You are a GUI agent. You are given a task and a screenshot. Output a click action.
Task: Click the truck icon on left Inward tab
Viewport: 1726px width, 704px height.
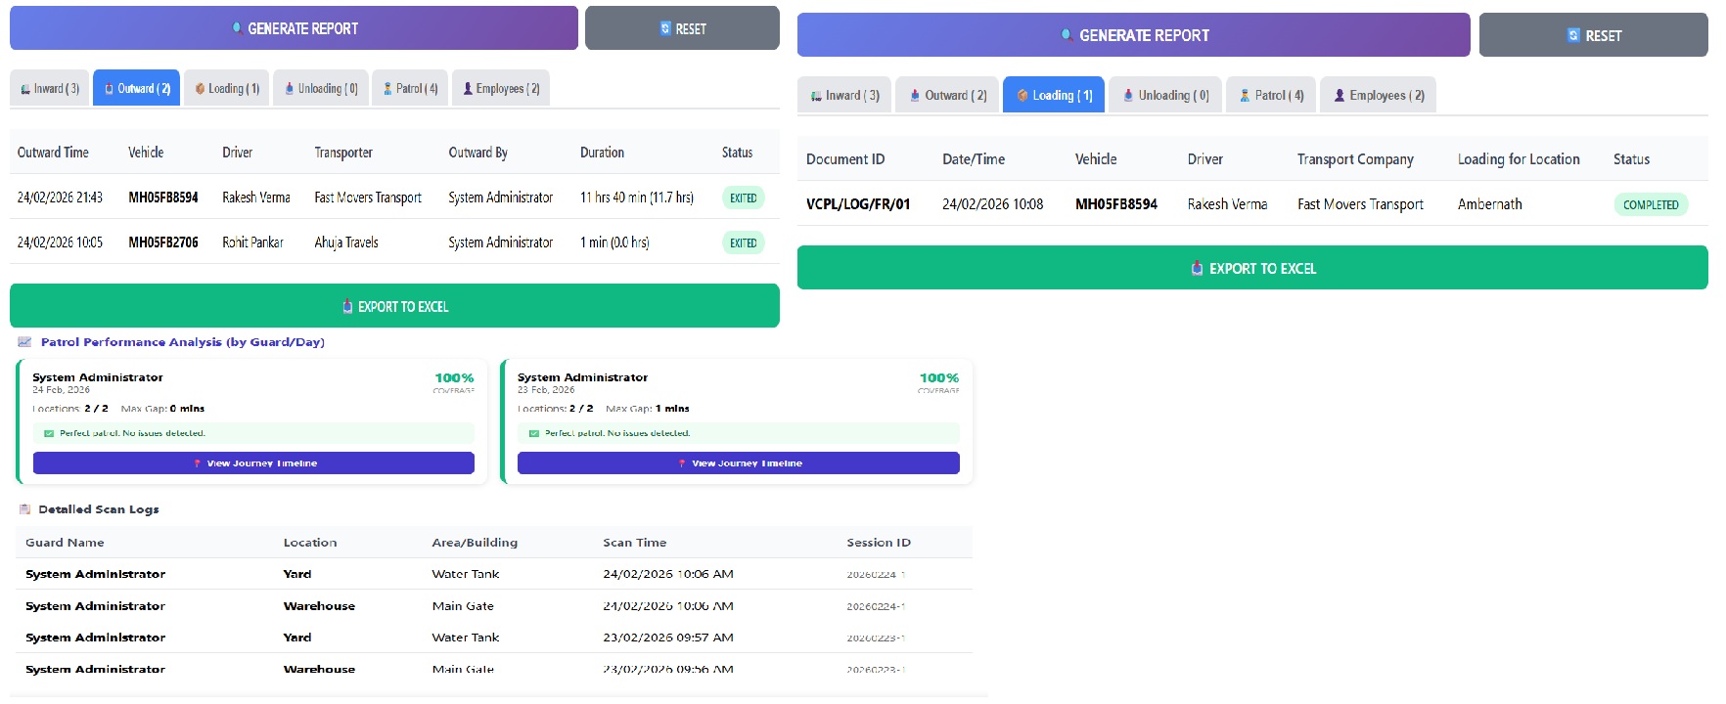coord(25,89)
